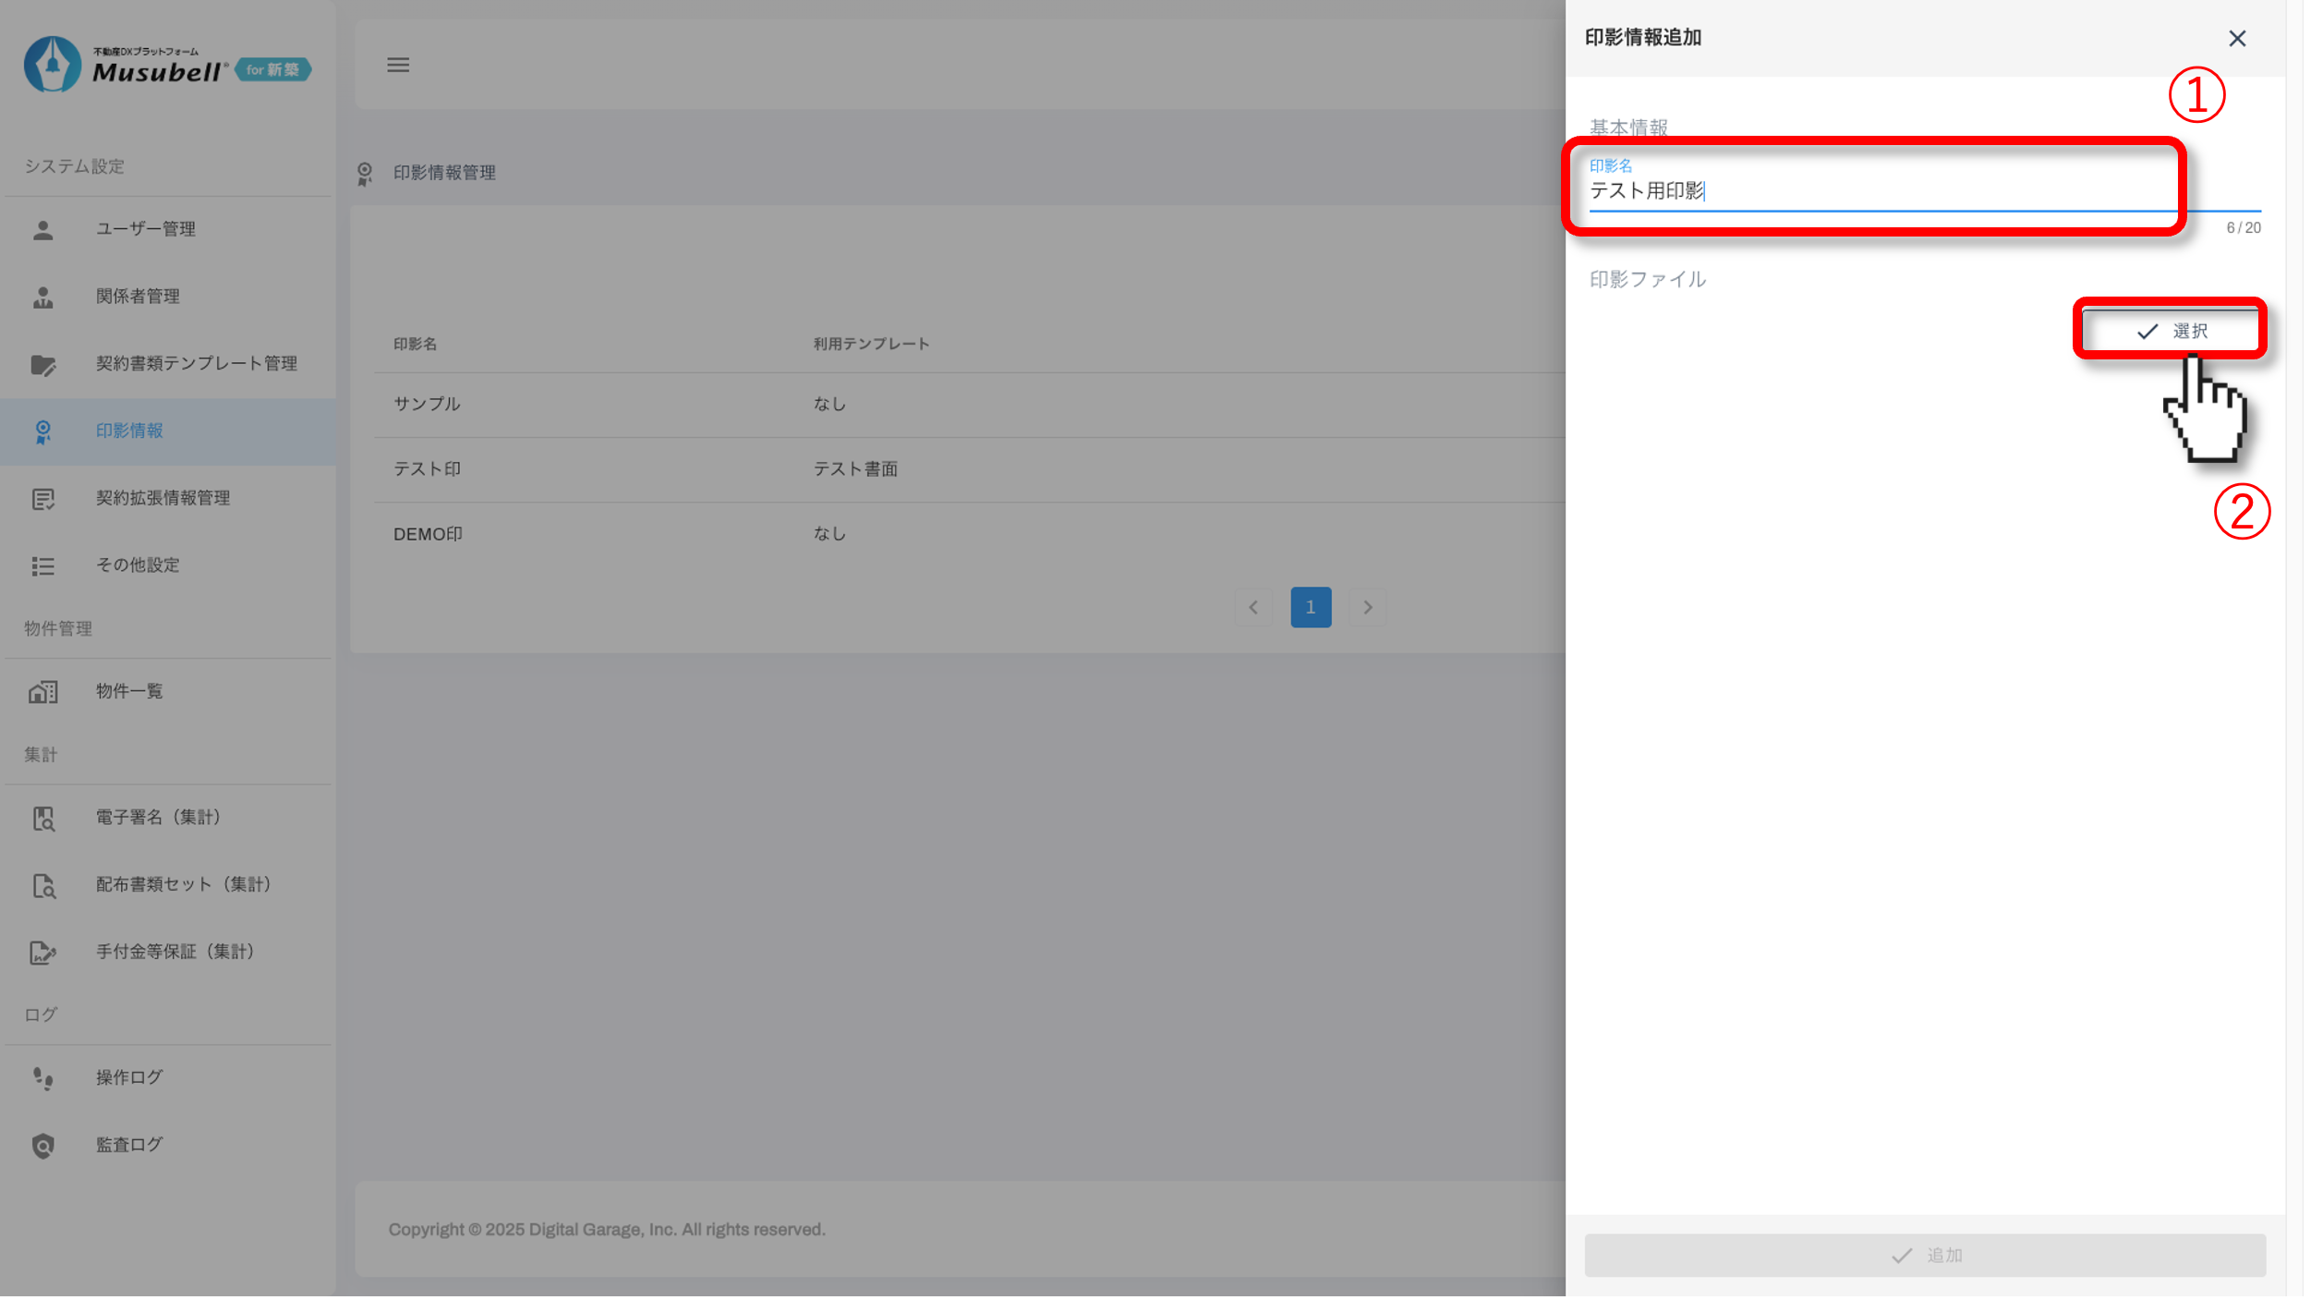The width and height of the screenshot is (2311, 1300).
Task: Click the その他設定 list icon
Action: click(42, 565)
